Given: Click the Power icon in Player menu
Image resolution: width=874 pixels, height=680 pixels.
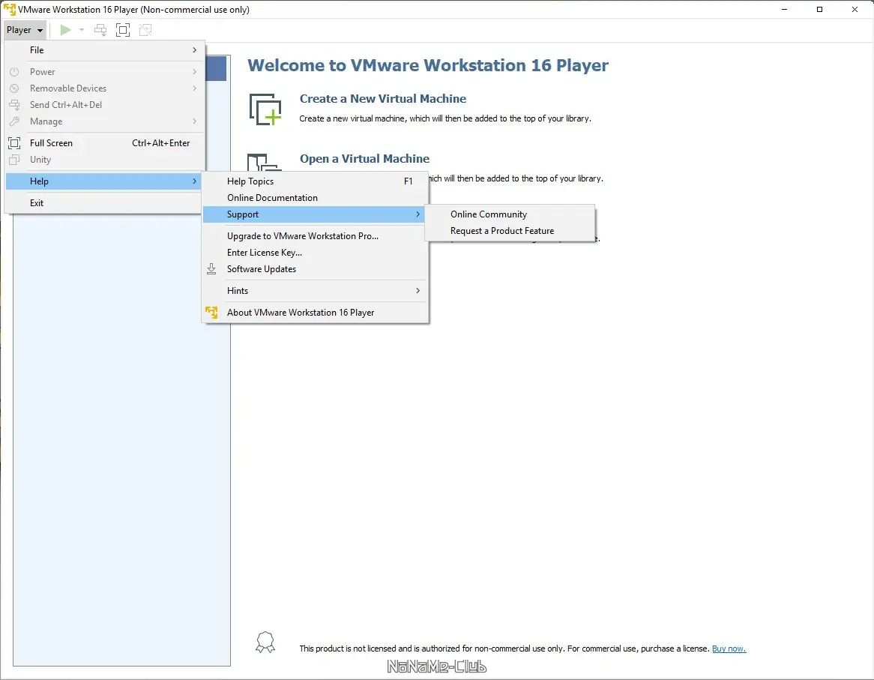Looking at the screenshot, I should (x=14, y=72).
